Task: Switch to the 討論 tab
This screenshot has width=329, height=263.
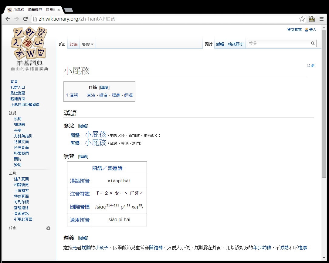Action: pos(74,44)
